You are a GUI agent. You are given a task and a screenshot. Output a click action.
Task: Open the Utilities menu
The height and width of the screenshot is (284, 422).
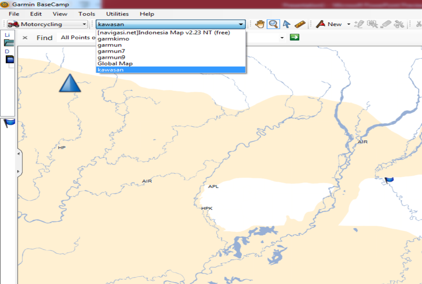117,14
